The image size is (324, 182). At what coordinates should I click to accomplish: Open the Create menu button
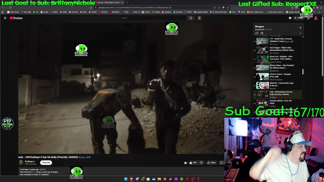298,18
